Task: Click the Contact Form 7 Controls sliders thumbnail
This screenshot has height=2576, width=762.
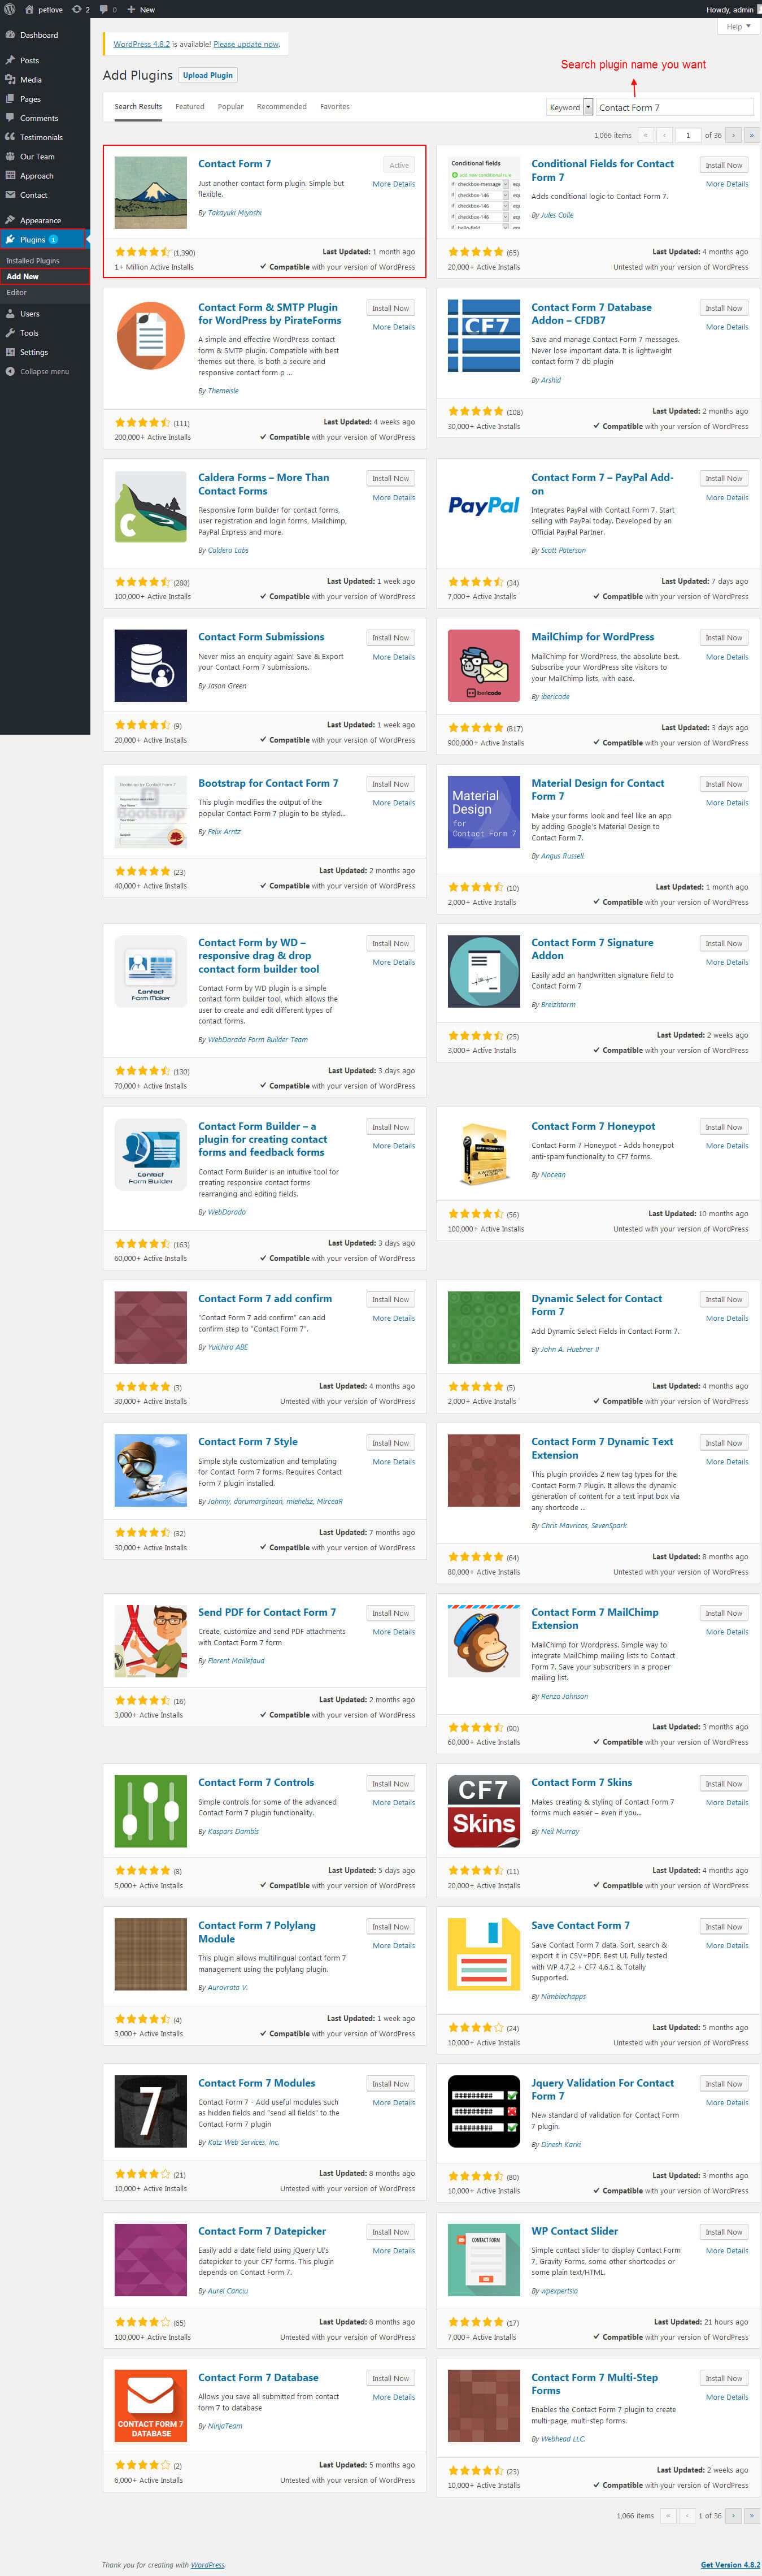Action: click(151, 1811)
